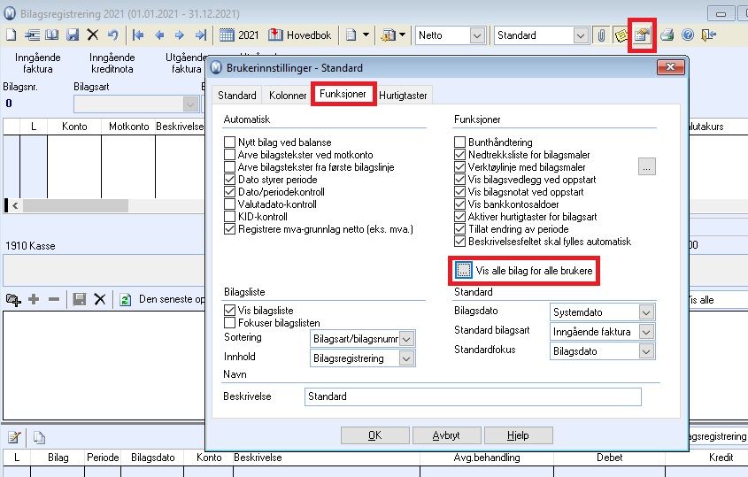
Task: Select Inngående faktura template in main window
Action: click(38, 63)
